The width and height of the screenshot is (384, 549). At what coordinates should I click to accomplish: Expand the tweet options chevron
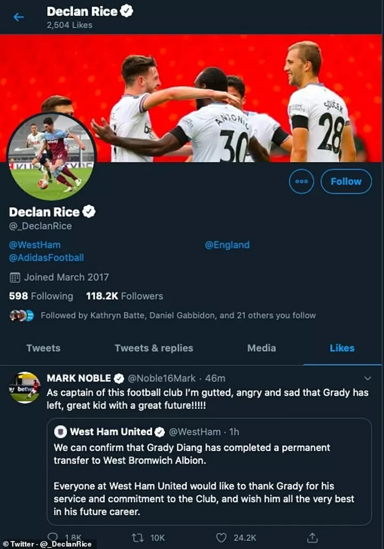pyautogui.click(x=367, y=378)
